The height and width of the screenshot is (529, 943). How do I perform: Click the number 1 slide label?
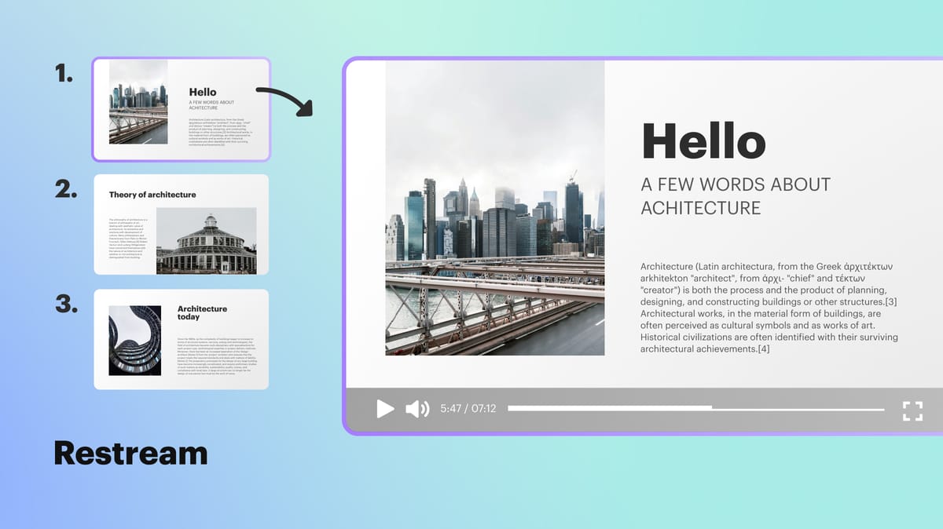coord(64,74)
